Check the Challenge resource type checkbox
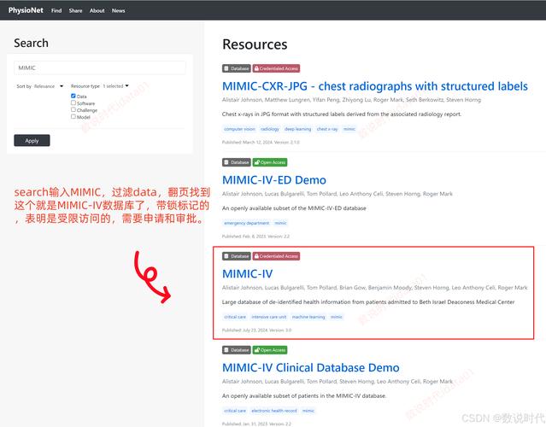The width and height of the screenshot is (546, 427). click(x=73, y=110)
